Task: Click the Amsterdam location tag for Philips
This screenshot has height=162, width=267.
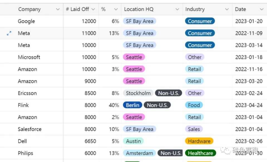Action: coord(139,153)
